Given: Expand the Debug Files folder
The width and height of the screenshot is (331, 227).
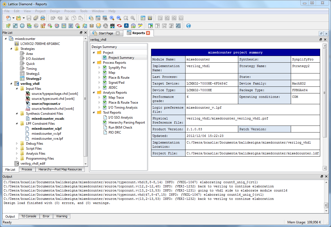Looking at the screenshot, I should coord(17,144).
